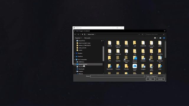Expand Dropbox node in navigation pane
The image size is (189, 106).
[x=74, y=53]
